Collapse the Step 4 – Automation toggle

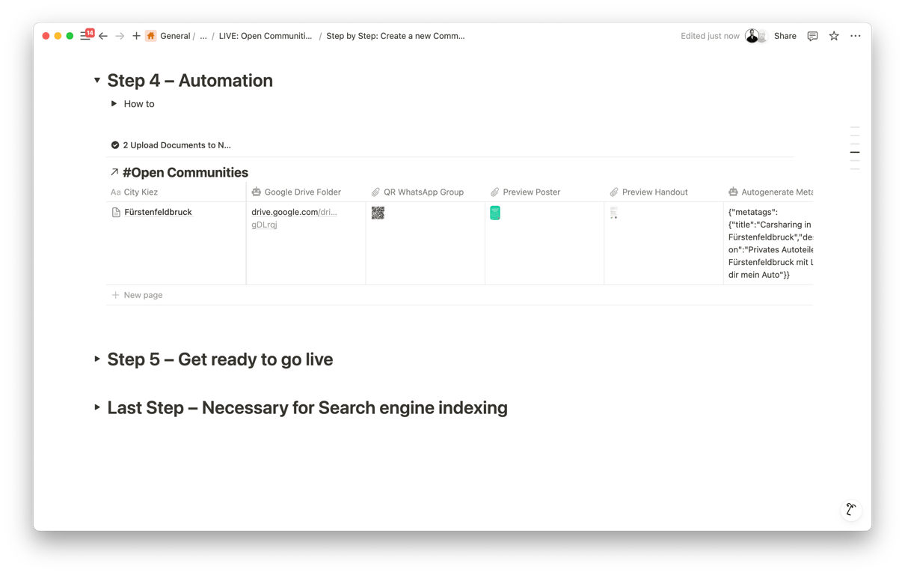tap(97, 80)
